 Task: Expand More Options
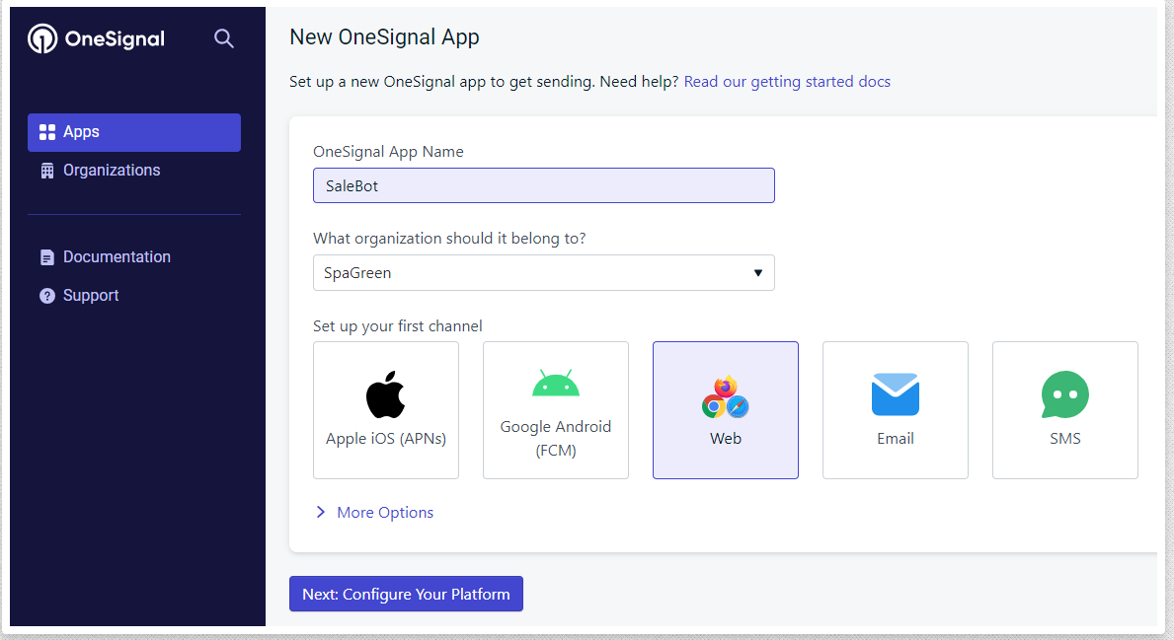pos(374,512)
